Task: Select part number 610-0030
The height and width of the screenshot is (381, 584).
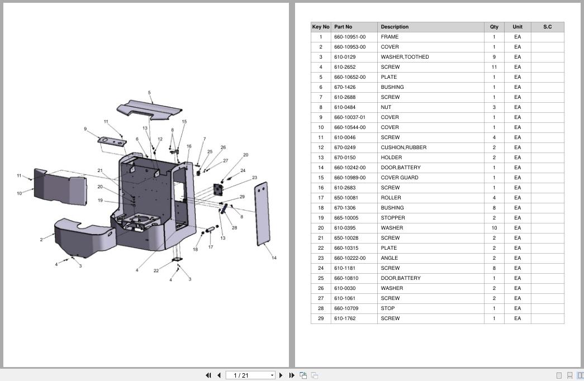Action: coord(344,288)
